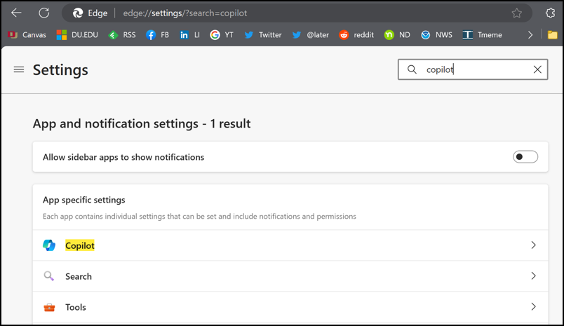This screenshot has width=564, height=326.
Task: Open YT bookmark with Google icon
Action: point(222,35)
